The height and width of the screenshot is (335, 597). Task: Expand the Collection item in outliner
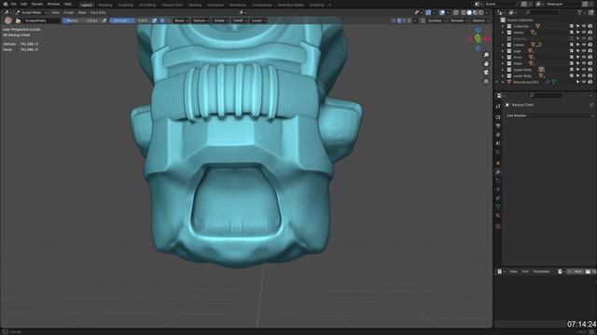click(503, 26)
